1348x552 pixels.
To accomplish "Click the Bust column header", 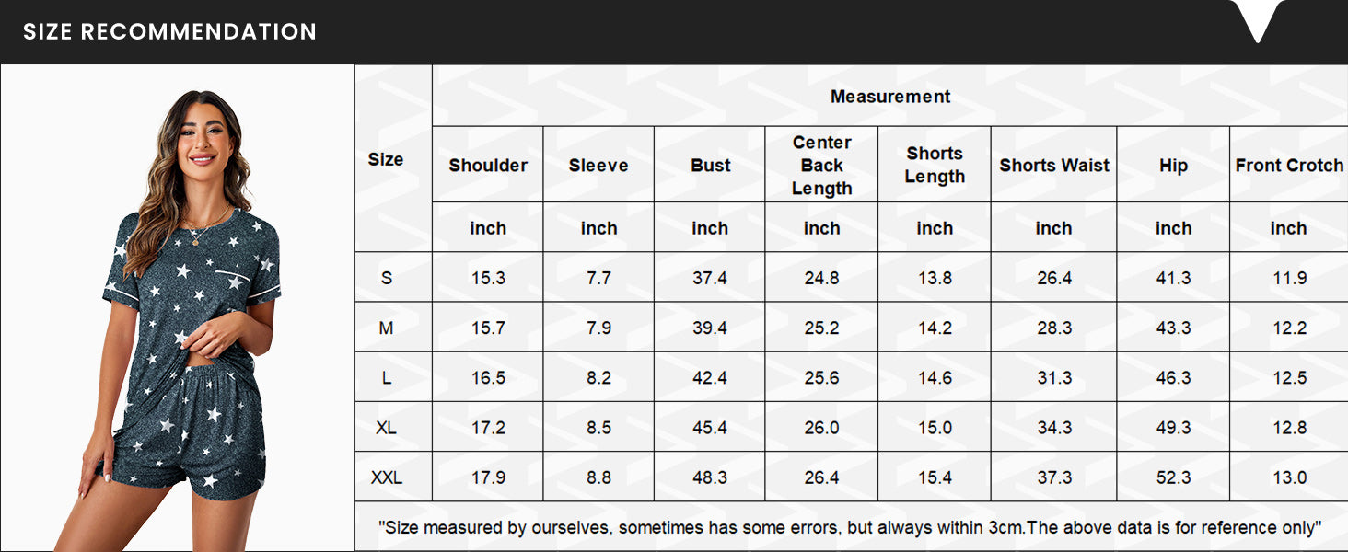I will coord(710,166).
